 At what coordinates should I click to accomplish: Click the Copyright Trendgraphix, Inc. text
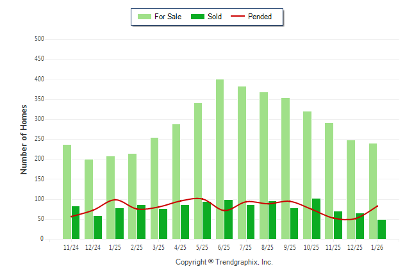pyautogui.click(x=224, y=262)
